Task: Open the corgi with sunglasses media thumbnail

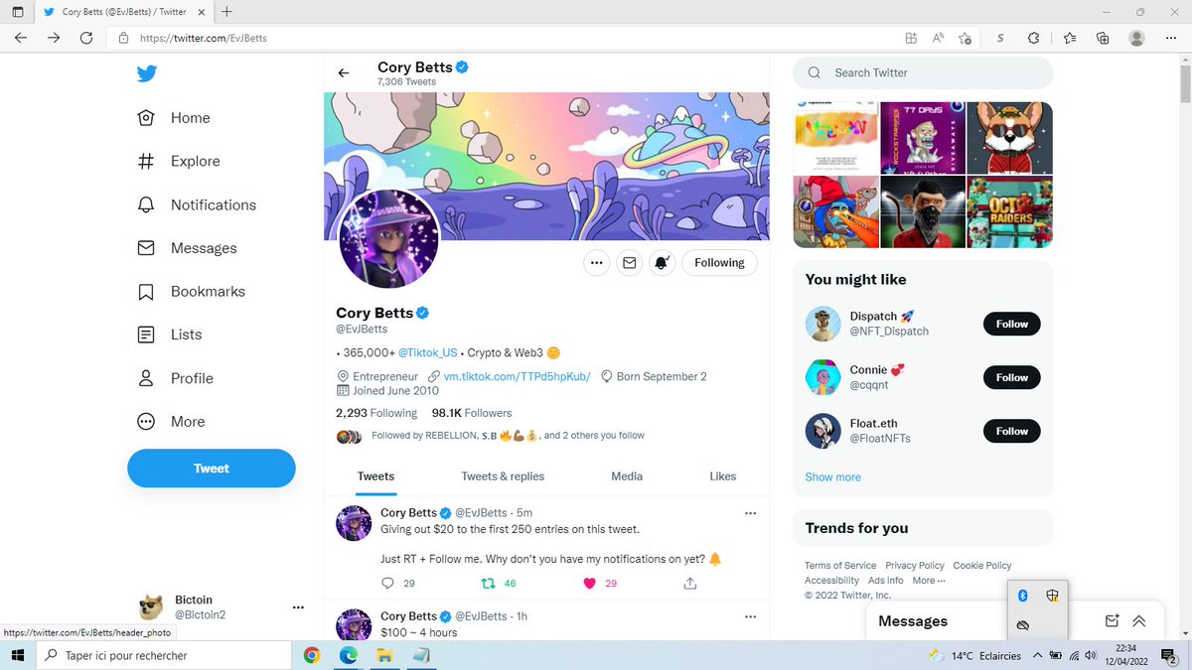Action: click(1009, 137)
